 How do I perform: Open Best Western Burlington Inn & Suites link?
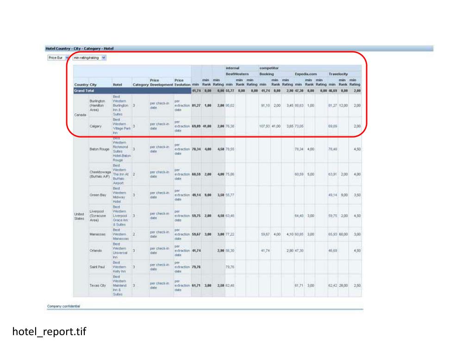(x=120, y=105)
